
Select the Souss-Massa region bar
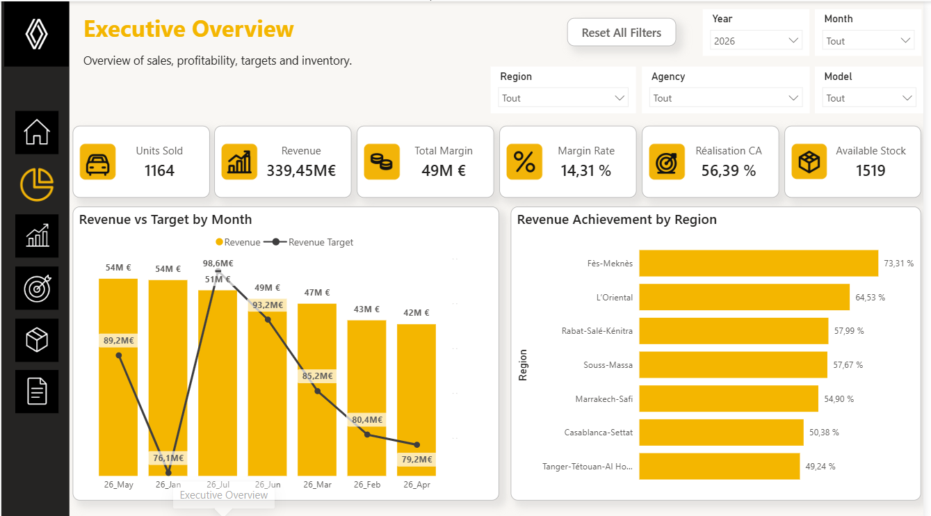[x=734, y=364]
